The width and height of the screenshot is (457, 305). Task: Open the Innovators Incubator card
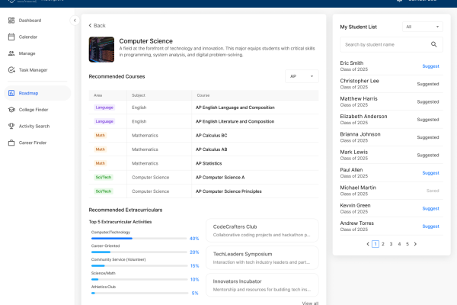coord(262,285)
